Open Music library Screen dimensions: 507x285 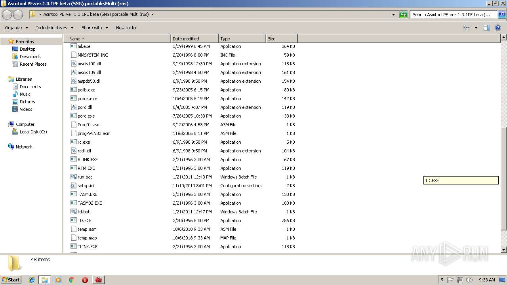(x=25, y=94)
